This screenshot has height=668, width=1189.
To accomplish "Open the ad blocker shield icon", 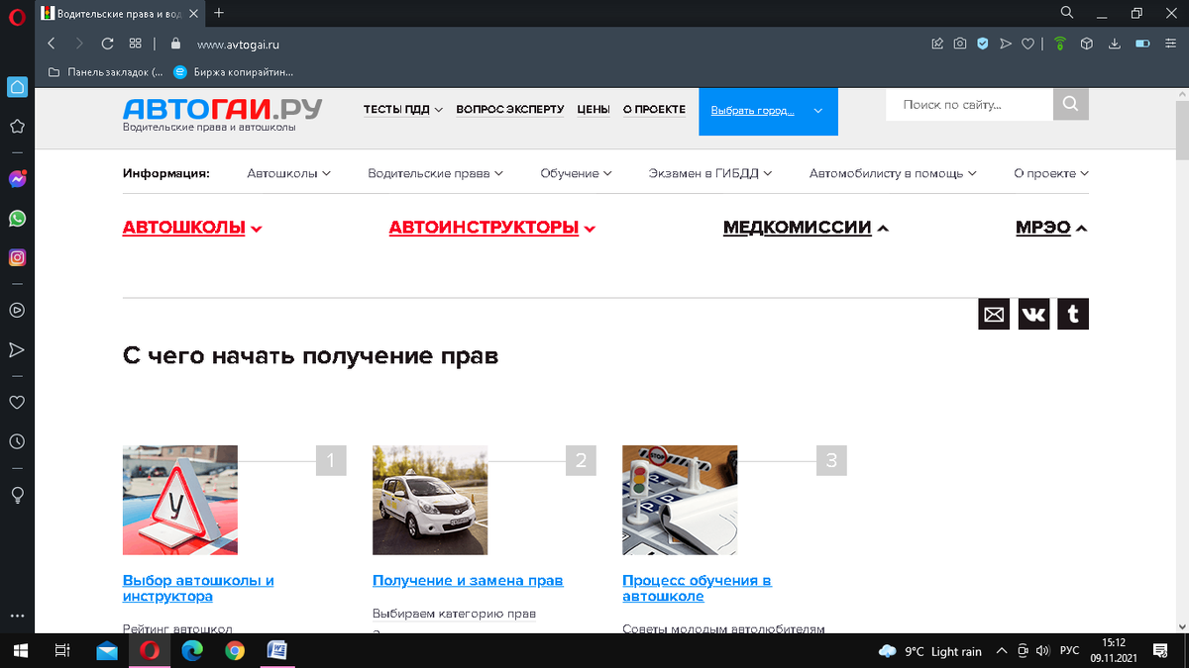I will coord(983,44).
